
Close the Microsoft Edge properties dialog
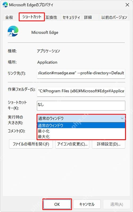pyautogui.click(x=127, y=5)
